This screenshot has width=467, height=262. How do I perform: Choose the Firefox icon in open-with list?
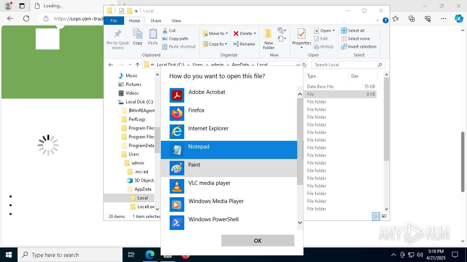[x=177, y=114]
